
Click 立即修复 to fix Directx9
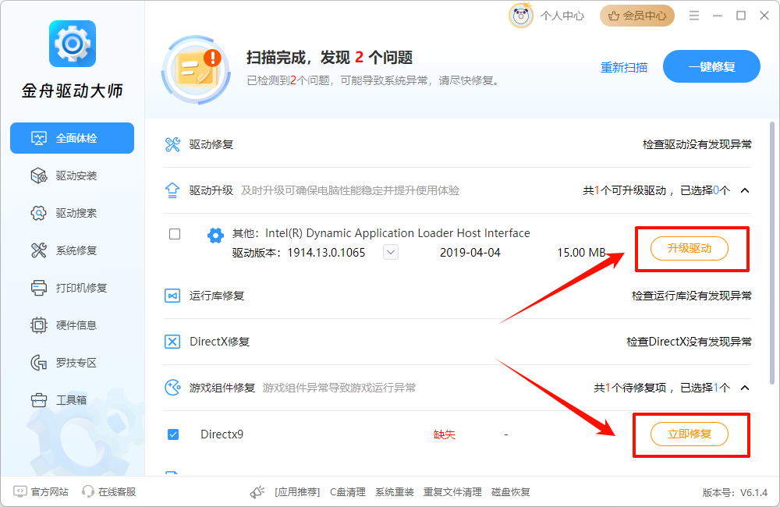(x=691, y=434)
